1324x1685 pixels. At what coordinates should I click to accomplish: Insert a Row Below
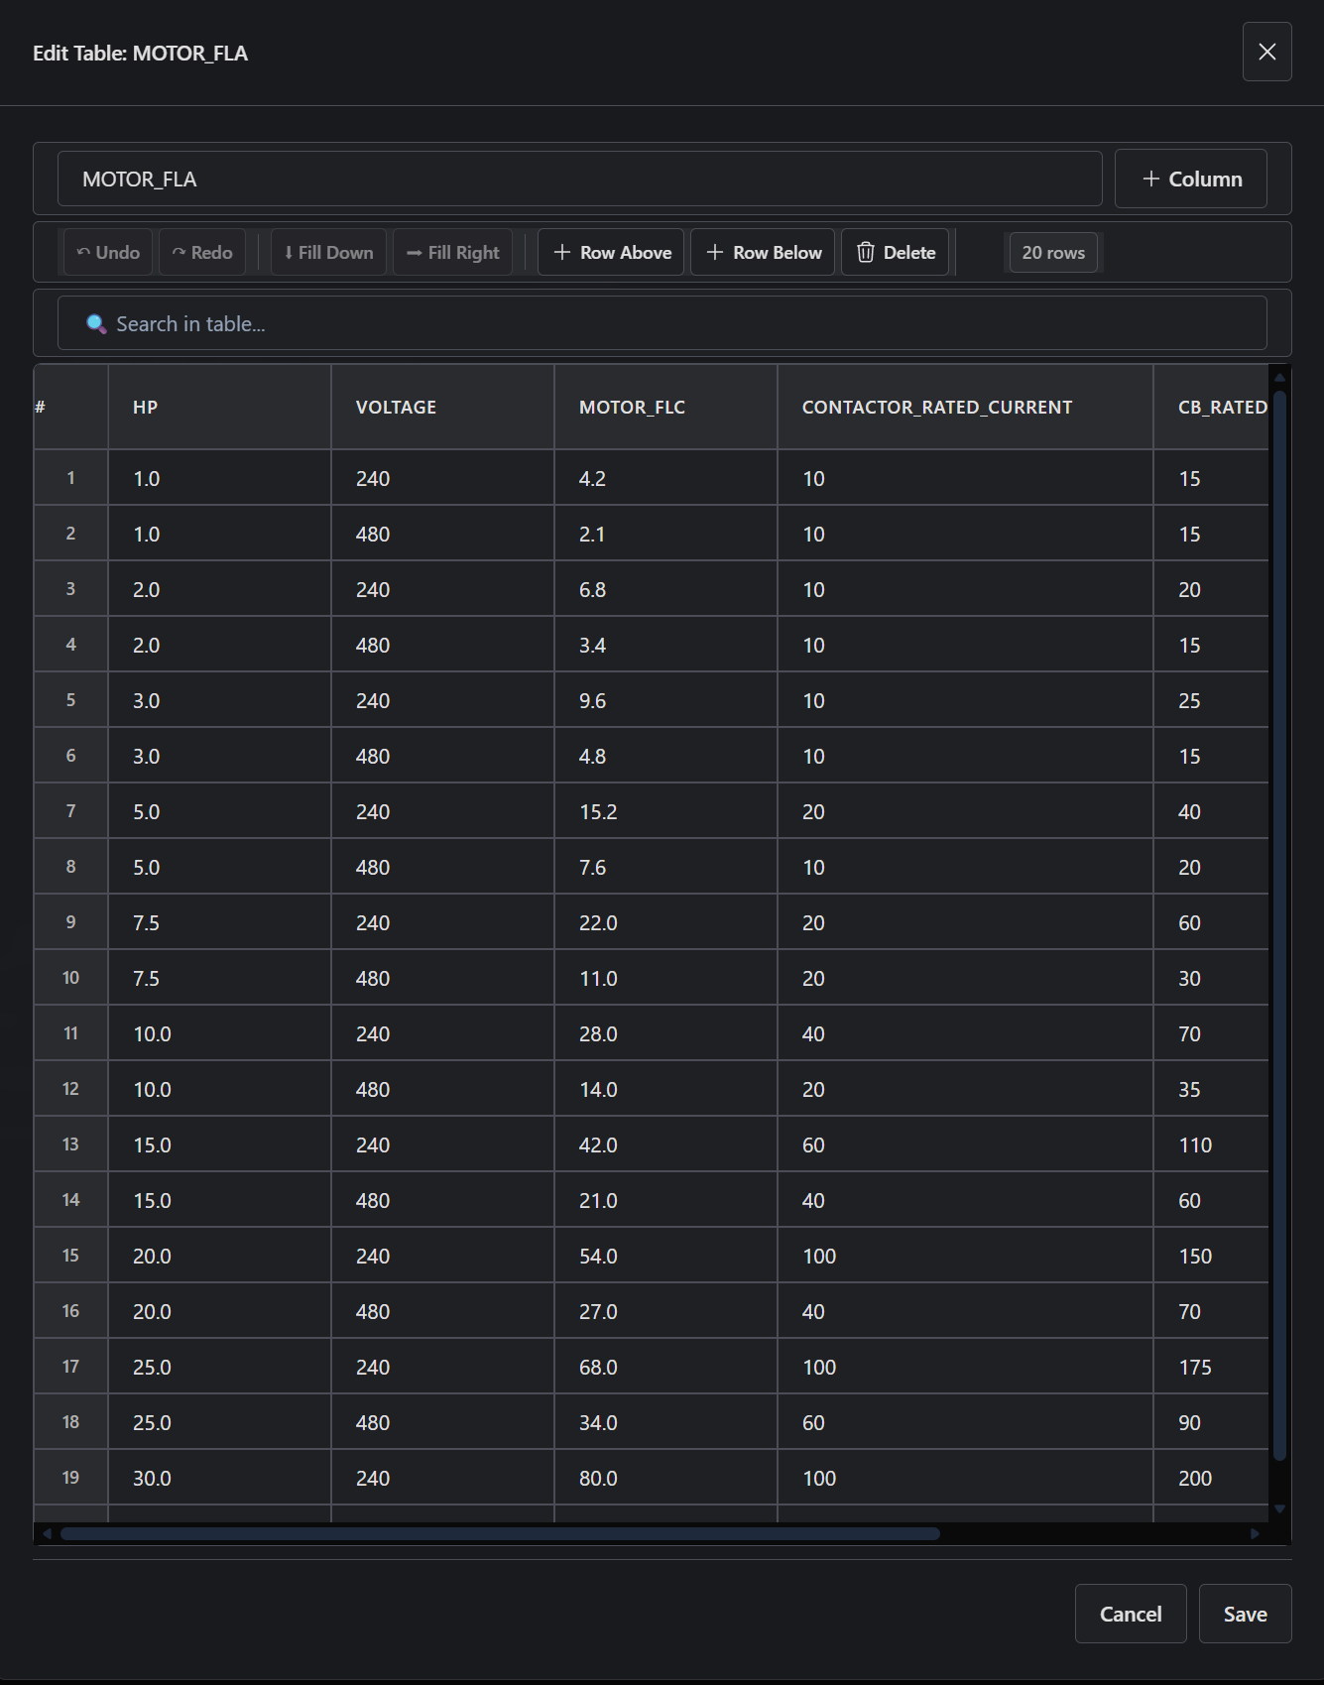click(763, 252)
